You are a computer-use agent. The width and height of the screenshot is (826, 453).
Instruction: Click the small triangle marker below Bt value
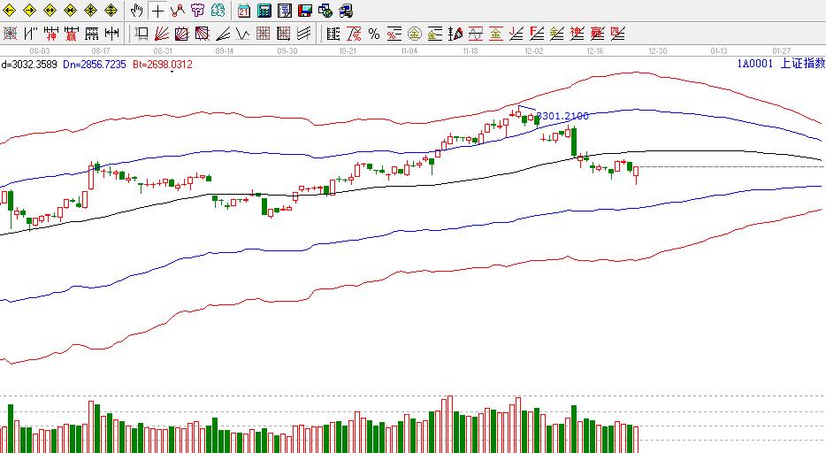click(171, 72)
